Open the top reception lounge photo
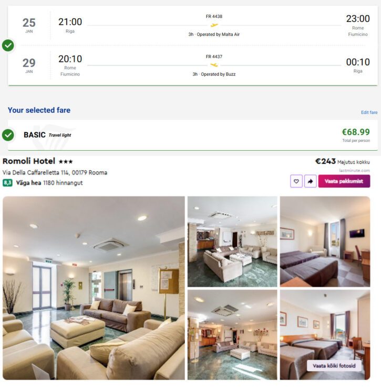This screenshot has height=388, width=381. pos(232,242)
